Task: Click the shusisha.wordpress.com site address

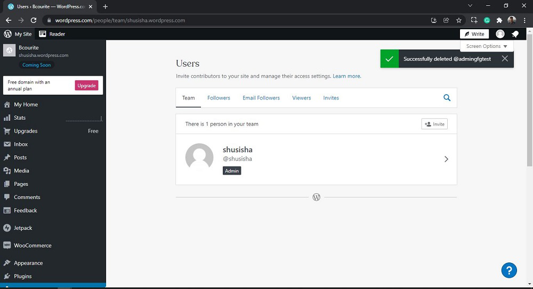Action: [x=44, y=55]
